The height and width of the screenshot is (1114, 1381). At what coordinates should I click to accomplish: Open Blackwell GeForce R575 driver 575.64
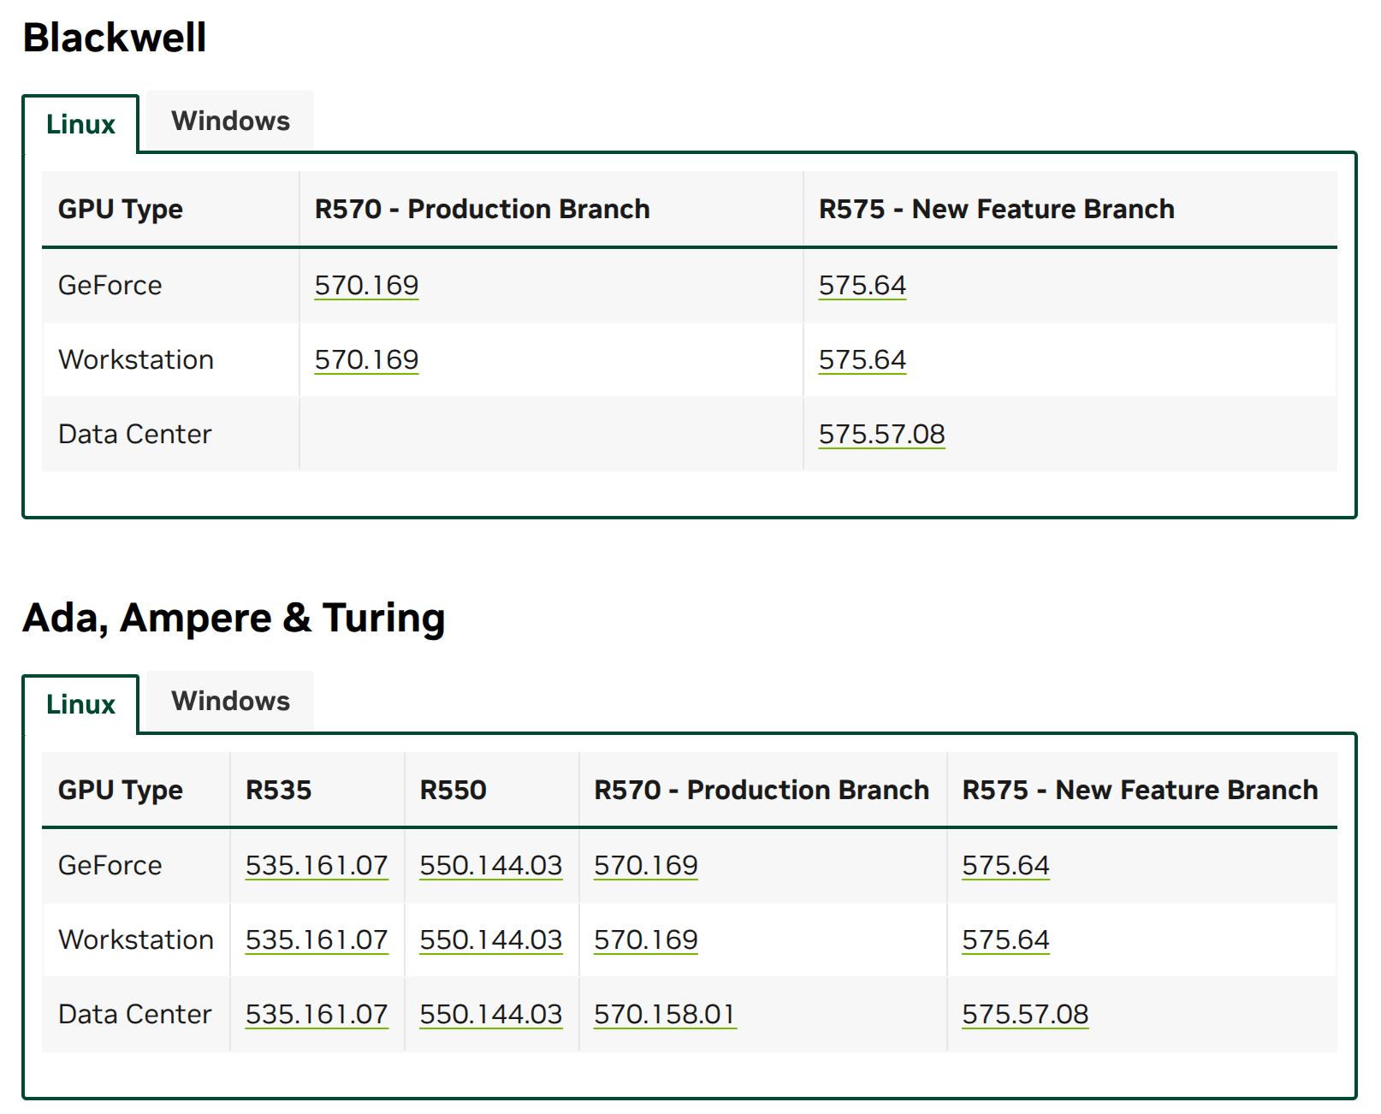pos(862,286)
